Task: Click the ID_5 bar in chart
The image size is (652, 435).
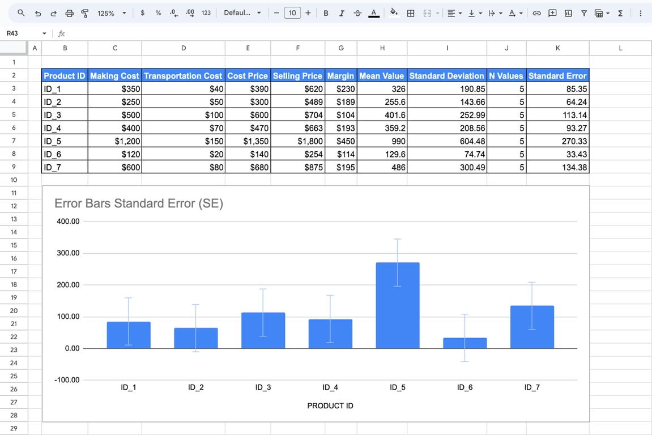Action: (398, 305)
